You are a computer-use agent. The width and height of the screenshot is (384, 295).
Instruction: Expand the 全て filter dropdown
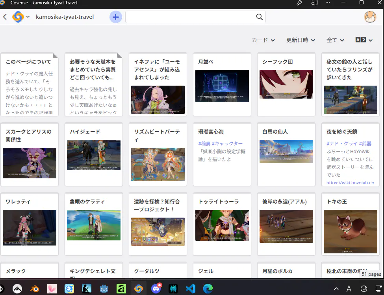pyautogui.click(x=335, y=40)
